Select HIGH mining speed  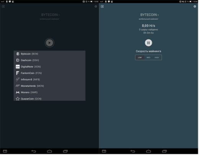(157, 57)
